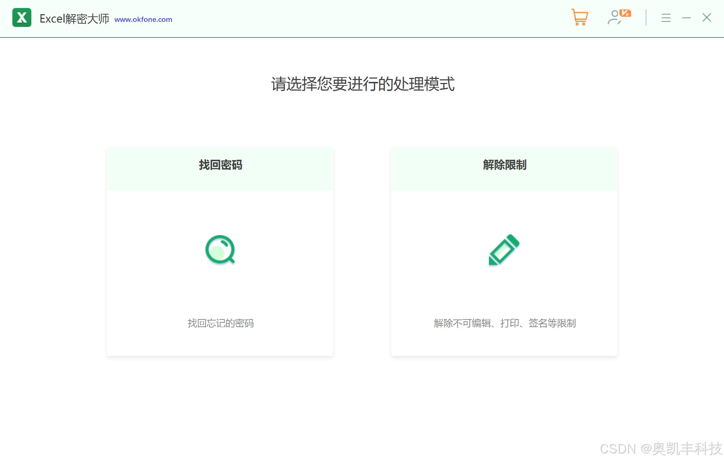
Task: Click the 请选择您要进行的处理模式 heading
Action: click(x=363, y=84)
